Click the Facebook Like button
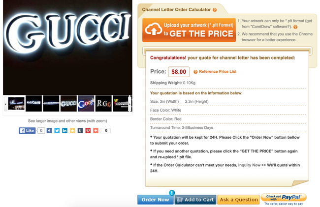Screen dimensions: 320x207 (27, 131)
